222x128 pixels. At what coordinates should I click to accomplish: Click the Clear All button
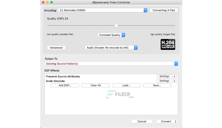click(96, 85)
